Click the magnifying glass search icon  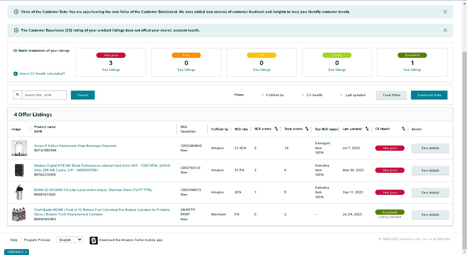pos(18,95)
